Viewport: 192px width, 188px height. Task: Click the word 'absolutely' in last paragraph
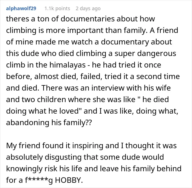(x=24, y=157)
